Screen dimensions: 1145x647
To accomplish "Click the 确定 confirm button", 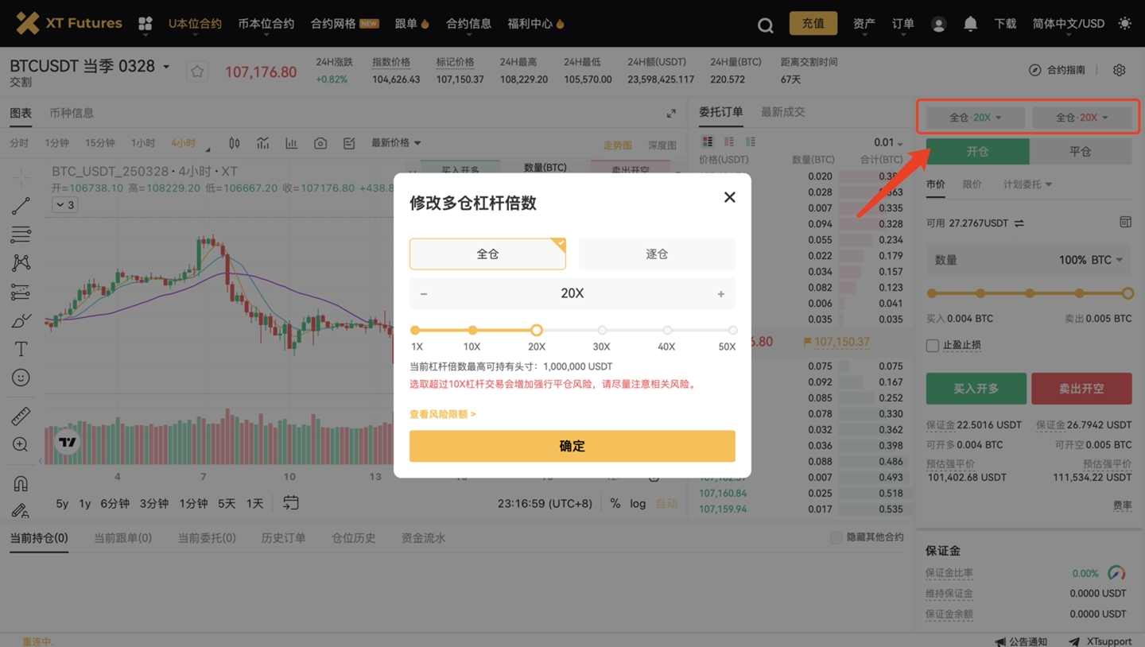I will 572,446.
